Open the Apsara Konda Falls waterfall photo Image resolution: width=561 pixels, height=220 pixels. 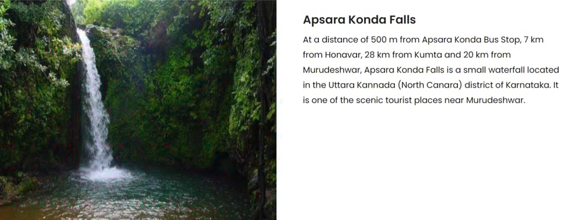tap(138, 110)
